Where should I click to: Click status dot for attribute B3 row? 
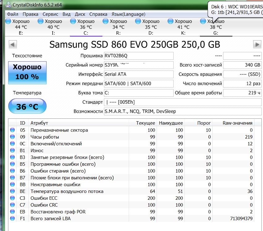click(x=12, y=157)
